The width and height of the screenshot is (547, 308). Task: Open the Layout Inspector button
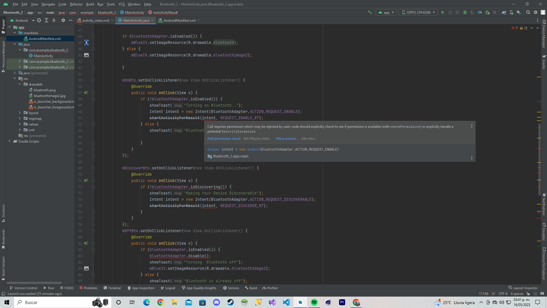point(523,288)
